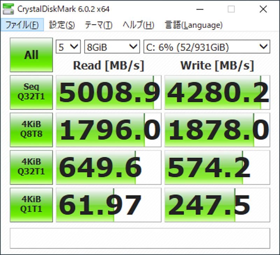Click the Seq Q32T1 Write result value
280x255 pixels.
pos(216,92)
